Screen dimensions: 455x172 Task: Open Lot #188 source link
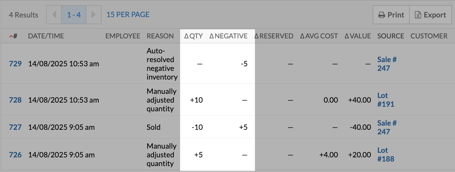[x=385, y=155]
